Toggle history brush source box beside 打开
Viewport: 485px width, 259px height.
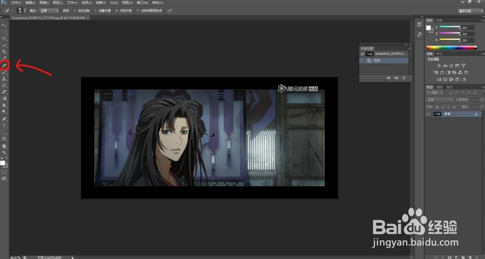[362, 61]
